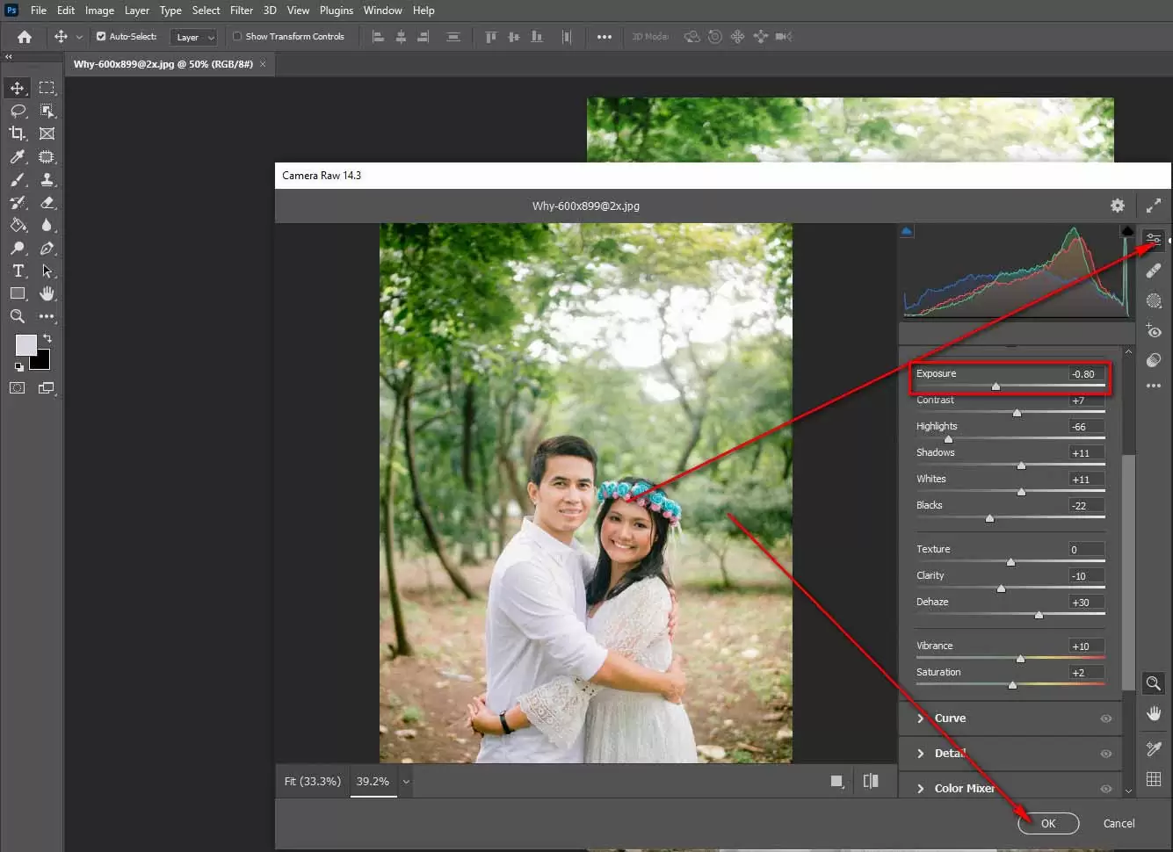Open more Camera Raw options ellipsis
The height and width of the screenshot is (852, 1173).
coord(1154,386)
